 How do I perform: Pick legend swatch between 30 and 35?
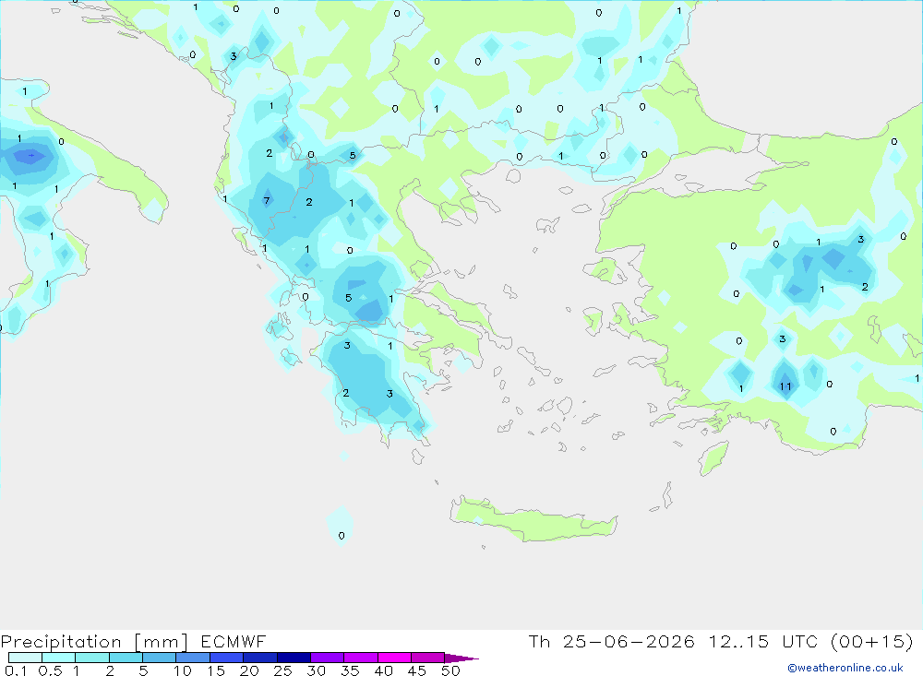click(327, 658)
